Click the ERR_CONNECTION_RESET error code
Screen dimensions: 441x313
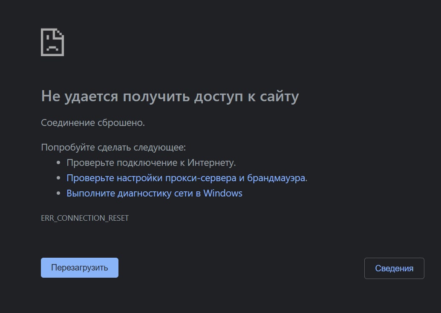pyautogui.click(x=85, y=218)
